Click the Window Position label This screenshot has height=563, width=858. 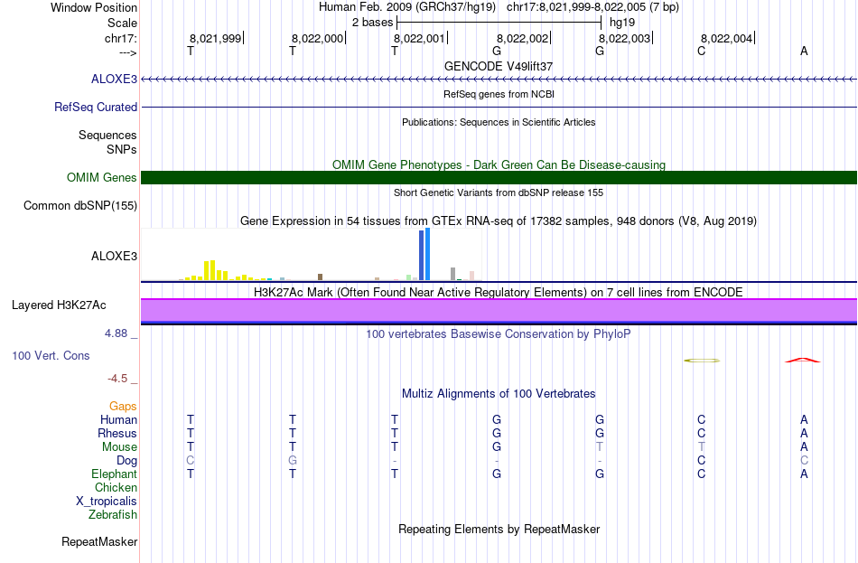pyautogui.click(x=94, y=7)
